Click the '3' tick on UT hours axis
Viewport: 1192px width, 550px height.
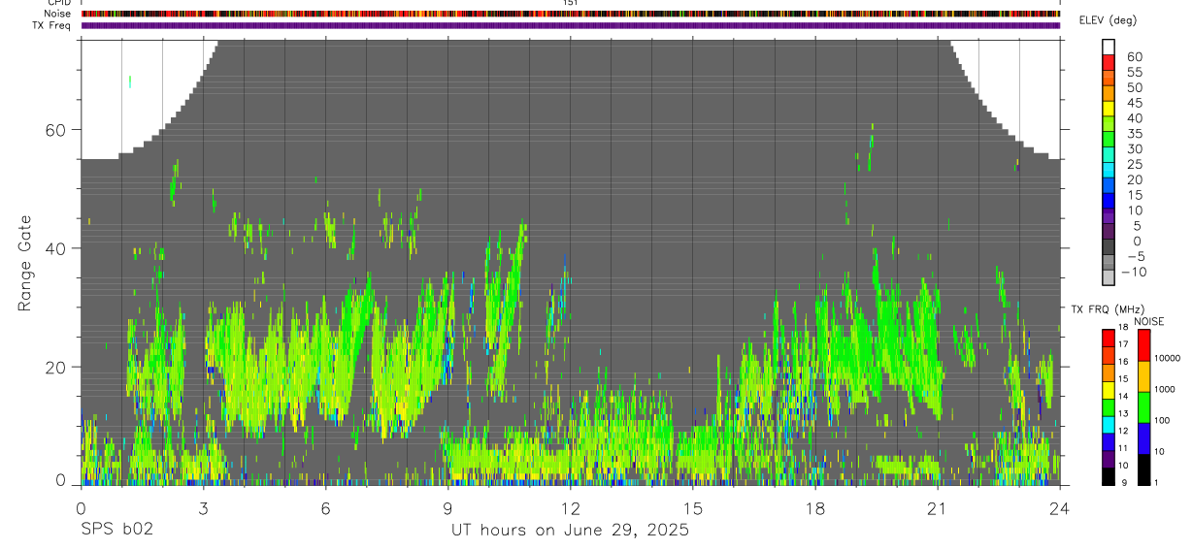click(x=203, y=508)
